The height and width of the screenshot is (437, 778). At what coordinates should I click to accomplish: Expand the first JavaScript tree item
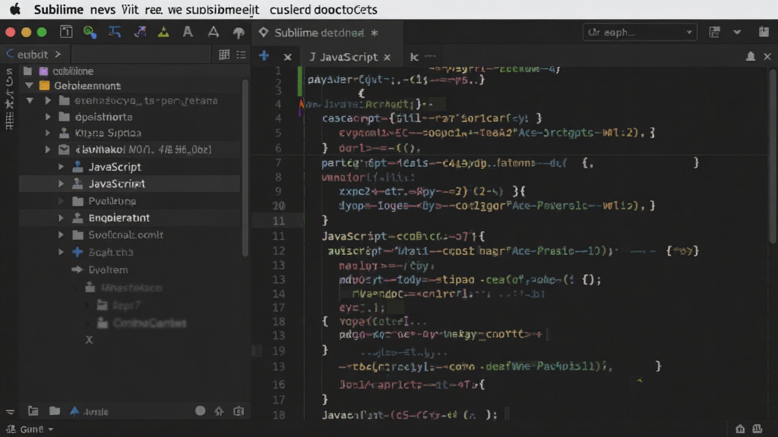(x=61, y=167)
